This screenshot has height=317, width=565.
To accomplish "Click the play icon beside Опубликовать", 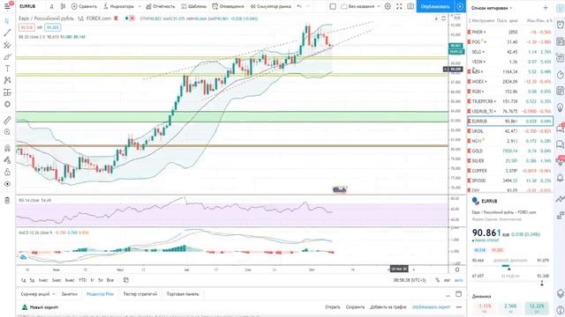I will 460,6.
